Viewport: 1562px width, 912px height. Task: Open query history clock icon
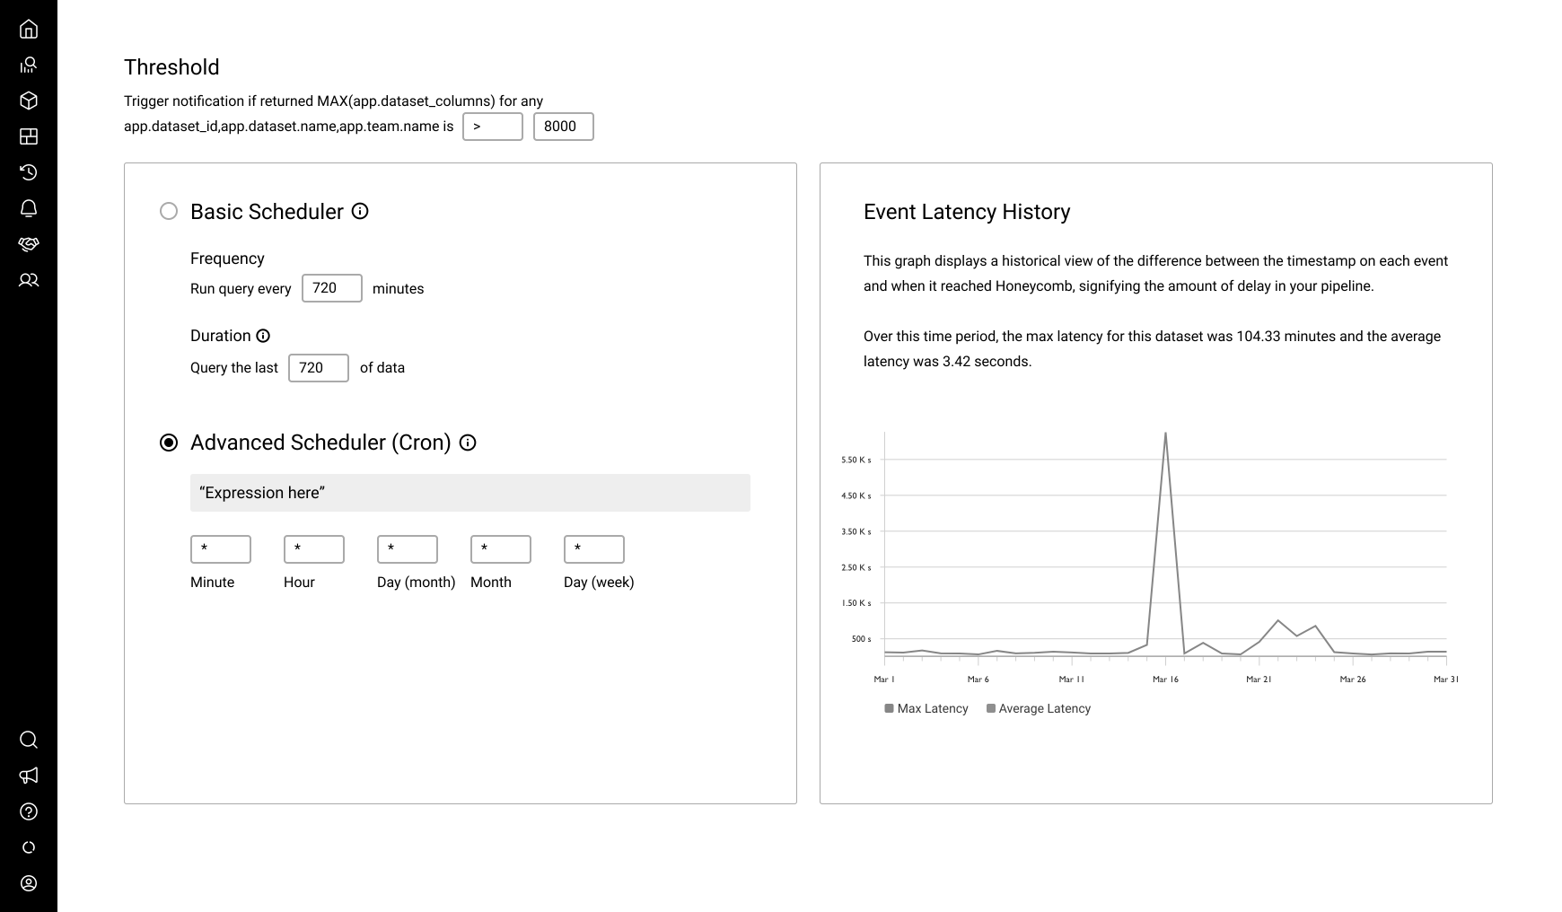[x=29, y=172]
